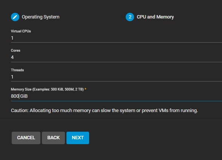The height and width of the screenshot is (160, 222).
Task: Click the memory allocation caution text
Action: [x=104, y=111]
